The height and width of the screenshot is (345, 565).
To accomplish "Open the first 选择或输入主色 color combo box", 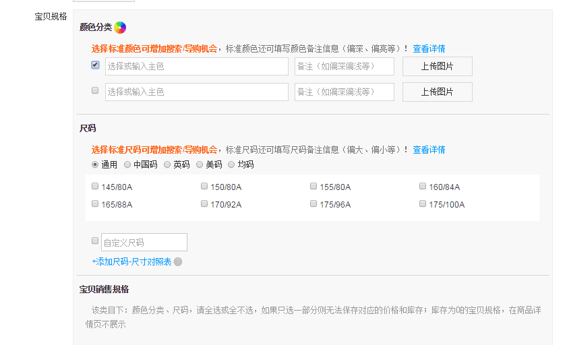I will pos(196,66).
